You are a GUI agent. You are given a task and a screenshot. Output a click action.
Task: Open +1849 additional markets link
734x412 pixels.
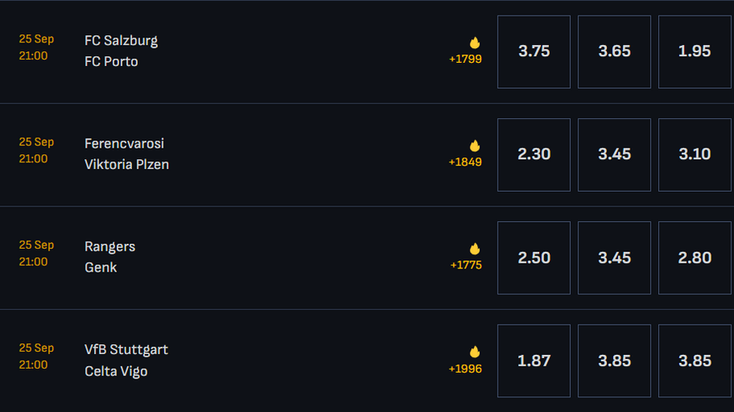466,162
